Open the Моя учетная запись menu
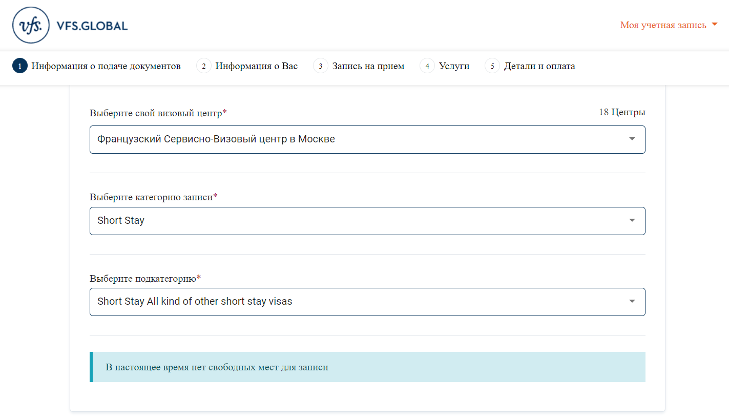The height and width of the screenshot is (420, 729). 669,25
